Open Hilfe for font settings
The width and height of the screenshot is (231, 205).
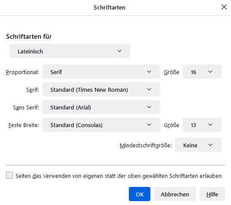coord(212,194)
